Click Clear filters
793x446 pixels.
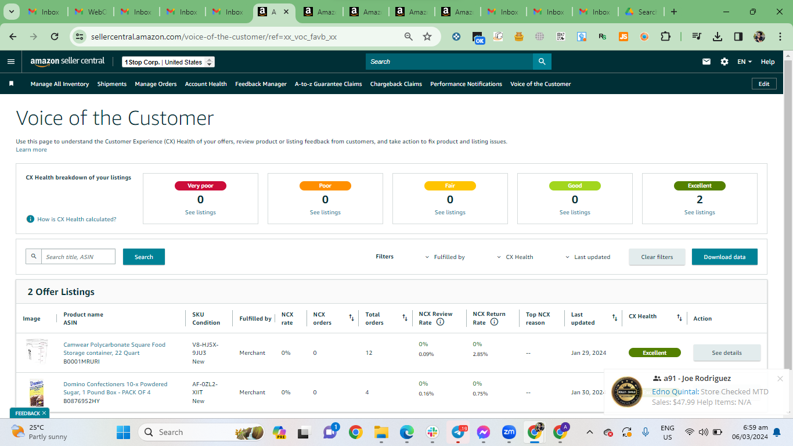657,257
